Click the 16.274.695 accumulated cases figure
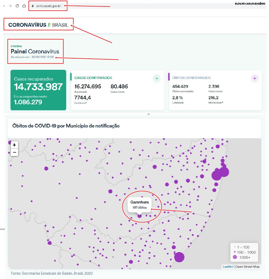The height and width of the screenshot is (279, 269). [x=88, y=87]
